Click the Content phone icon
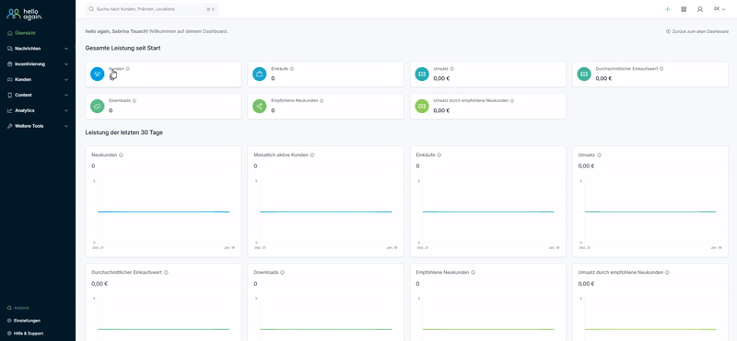Screen dimensions: 737x341 point(9,96)
